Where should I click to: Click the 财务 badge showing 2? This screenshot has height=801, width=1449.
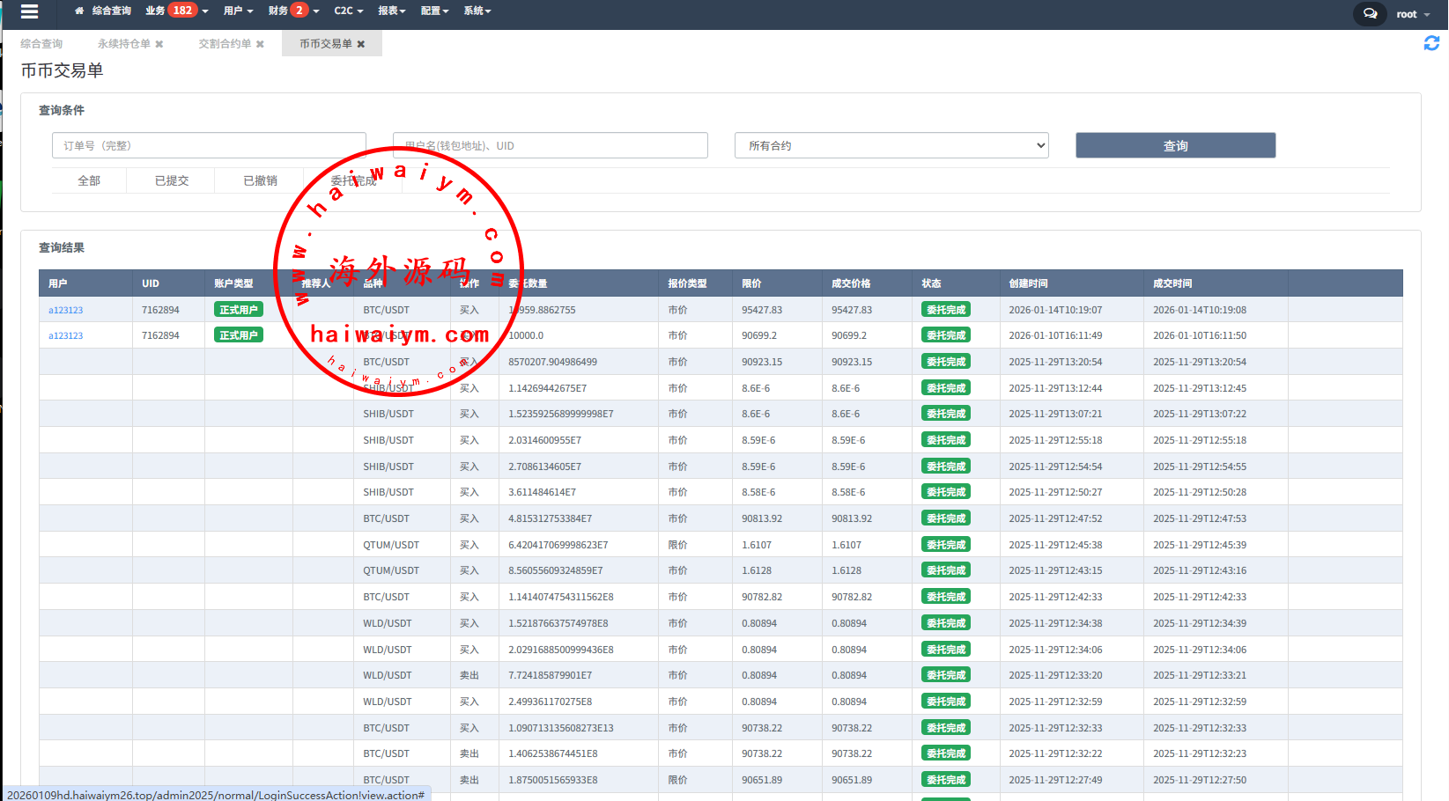(299, 11)
